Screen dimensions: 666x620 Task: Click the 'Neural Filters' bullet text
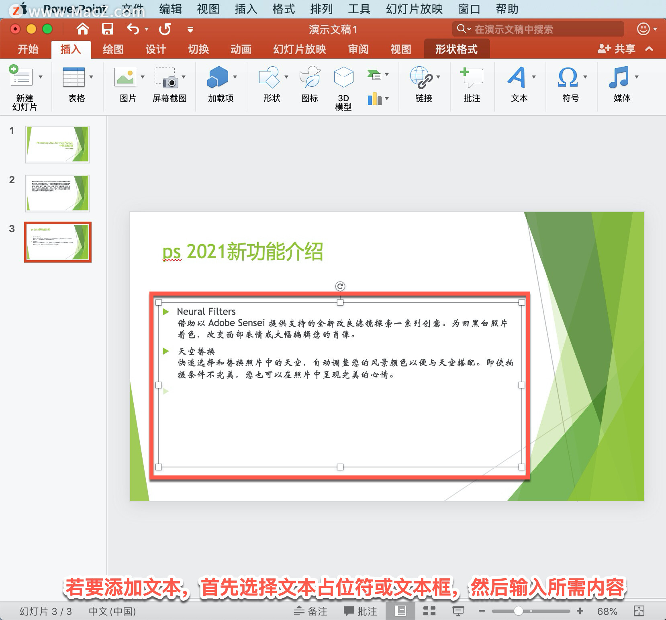206,311
